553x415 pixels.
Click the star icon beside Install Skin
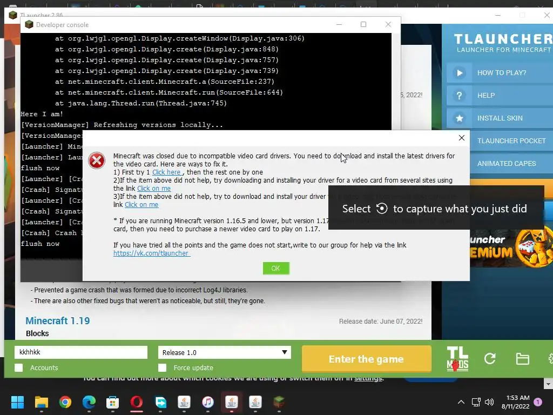[459, 118]
